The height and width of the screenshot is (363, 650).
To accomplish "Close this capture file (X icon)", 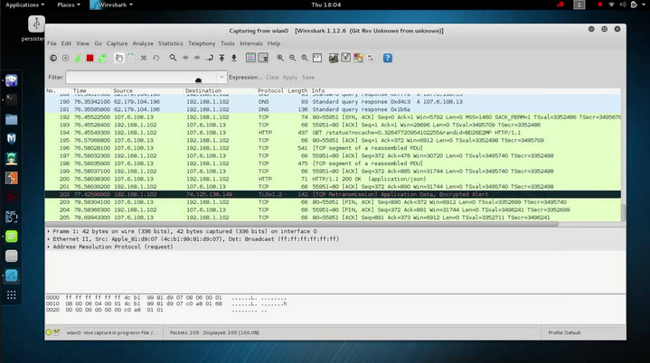I will coord(144,58).
